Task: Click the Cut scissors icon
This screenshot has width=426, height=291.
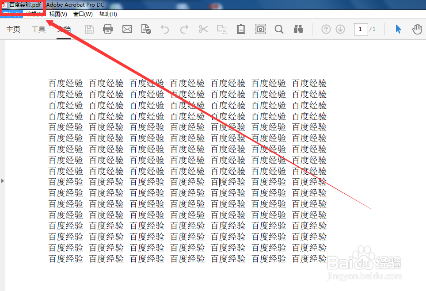Action: click(x=203, y=29)
